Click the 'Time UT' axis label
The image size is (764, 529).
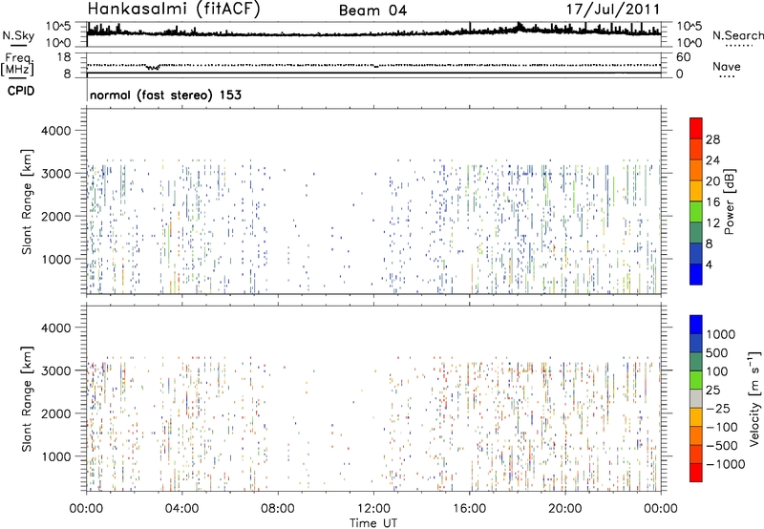[373, 523]
